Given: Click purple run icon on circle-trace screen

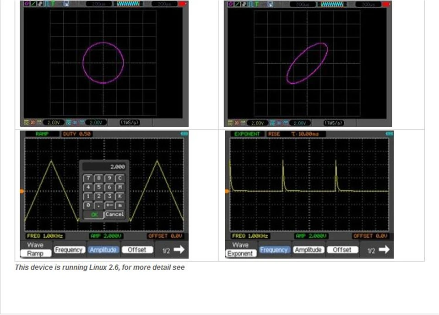Looking at the screenshot, I should click(x=27, y=4).
